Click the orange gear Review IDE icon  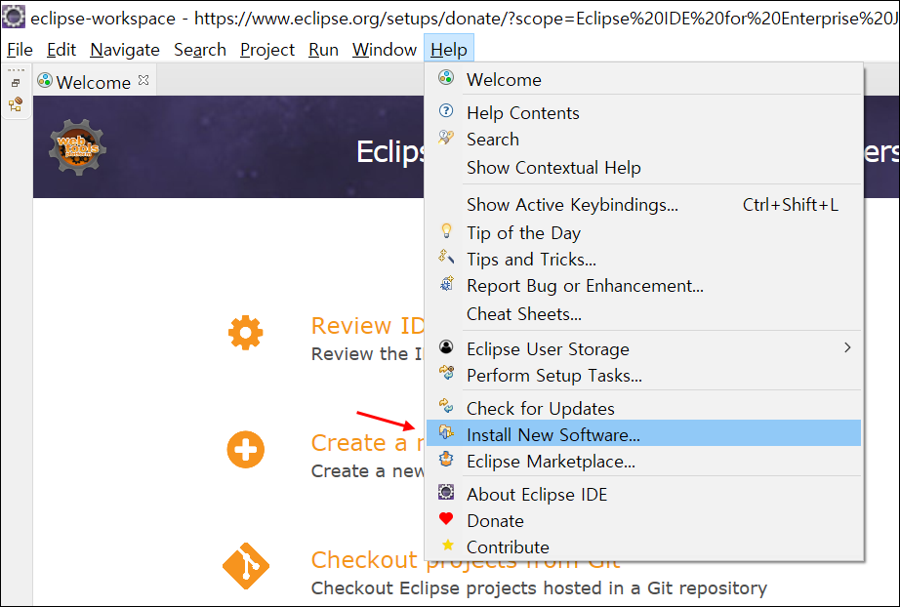click(x=246, y=333)
